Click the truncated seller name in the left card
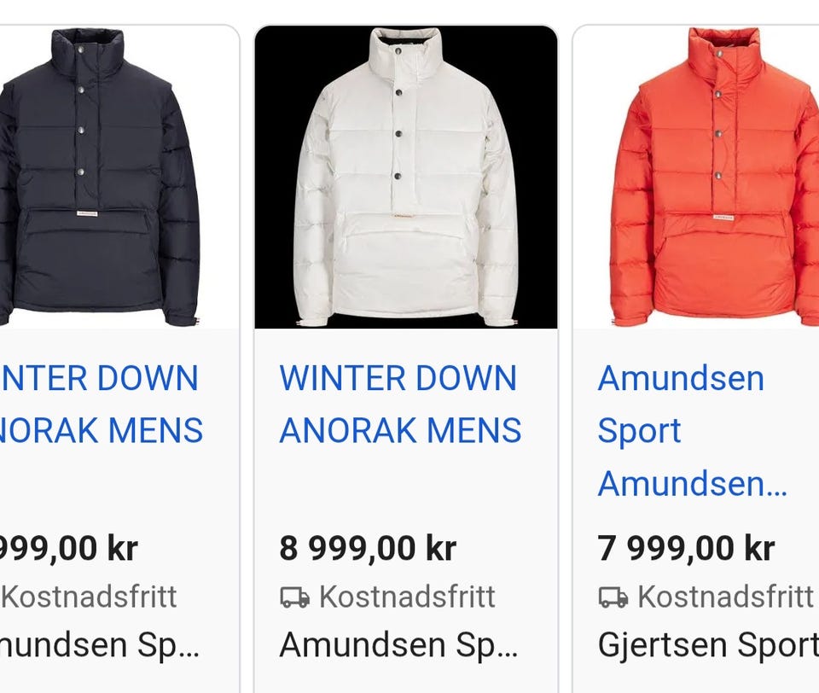The image size is (819, 693). 100,645
